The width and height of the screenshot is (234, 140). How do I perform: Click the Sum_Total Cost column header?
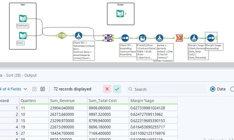(108, 101)
